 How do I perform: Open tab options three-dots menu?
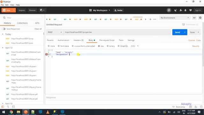(x=155, y=19)
